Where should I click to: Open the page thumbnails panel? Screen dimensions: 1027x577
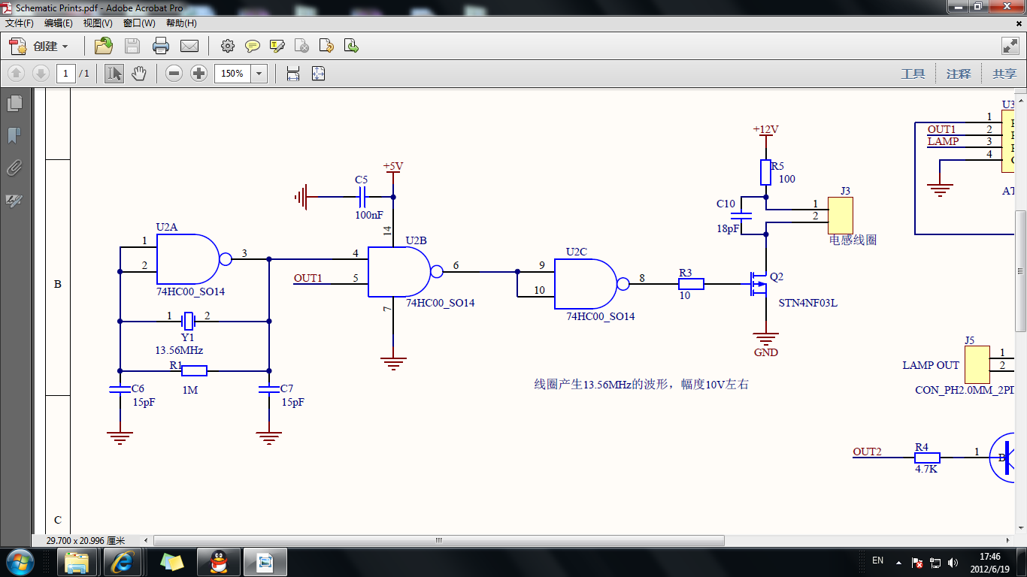point(14,103)
